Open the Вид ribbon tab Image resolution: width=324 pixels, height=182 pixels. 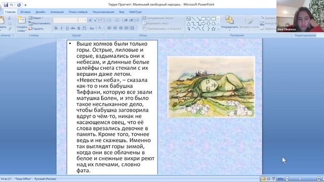coord(121,12)
